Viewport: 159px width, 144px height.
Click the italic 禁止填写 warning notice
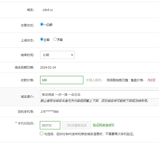tap(94, 101)
